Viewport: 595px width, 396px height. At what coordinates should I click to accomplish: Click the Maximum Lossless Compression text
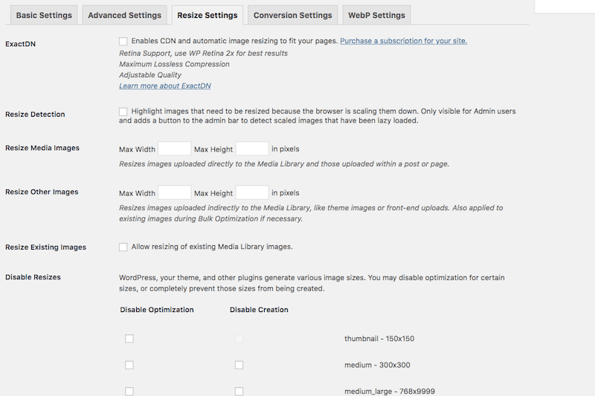click(174, 64)
